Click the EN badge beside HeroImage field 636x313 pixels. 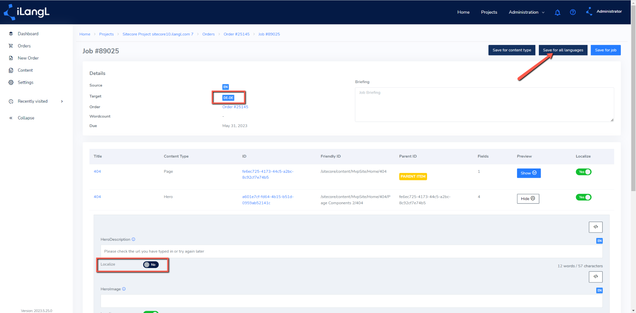pos(599,290)
